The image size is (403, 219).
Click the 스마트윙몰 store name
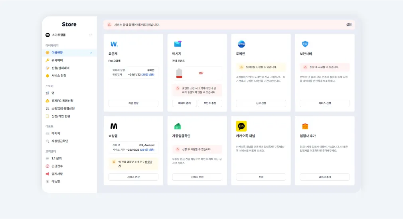(59, 35)
